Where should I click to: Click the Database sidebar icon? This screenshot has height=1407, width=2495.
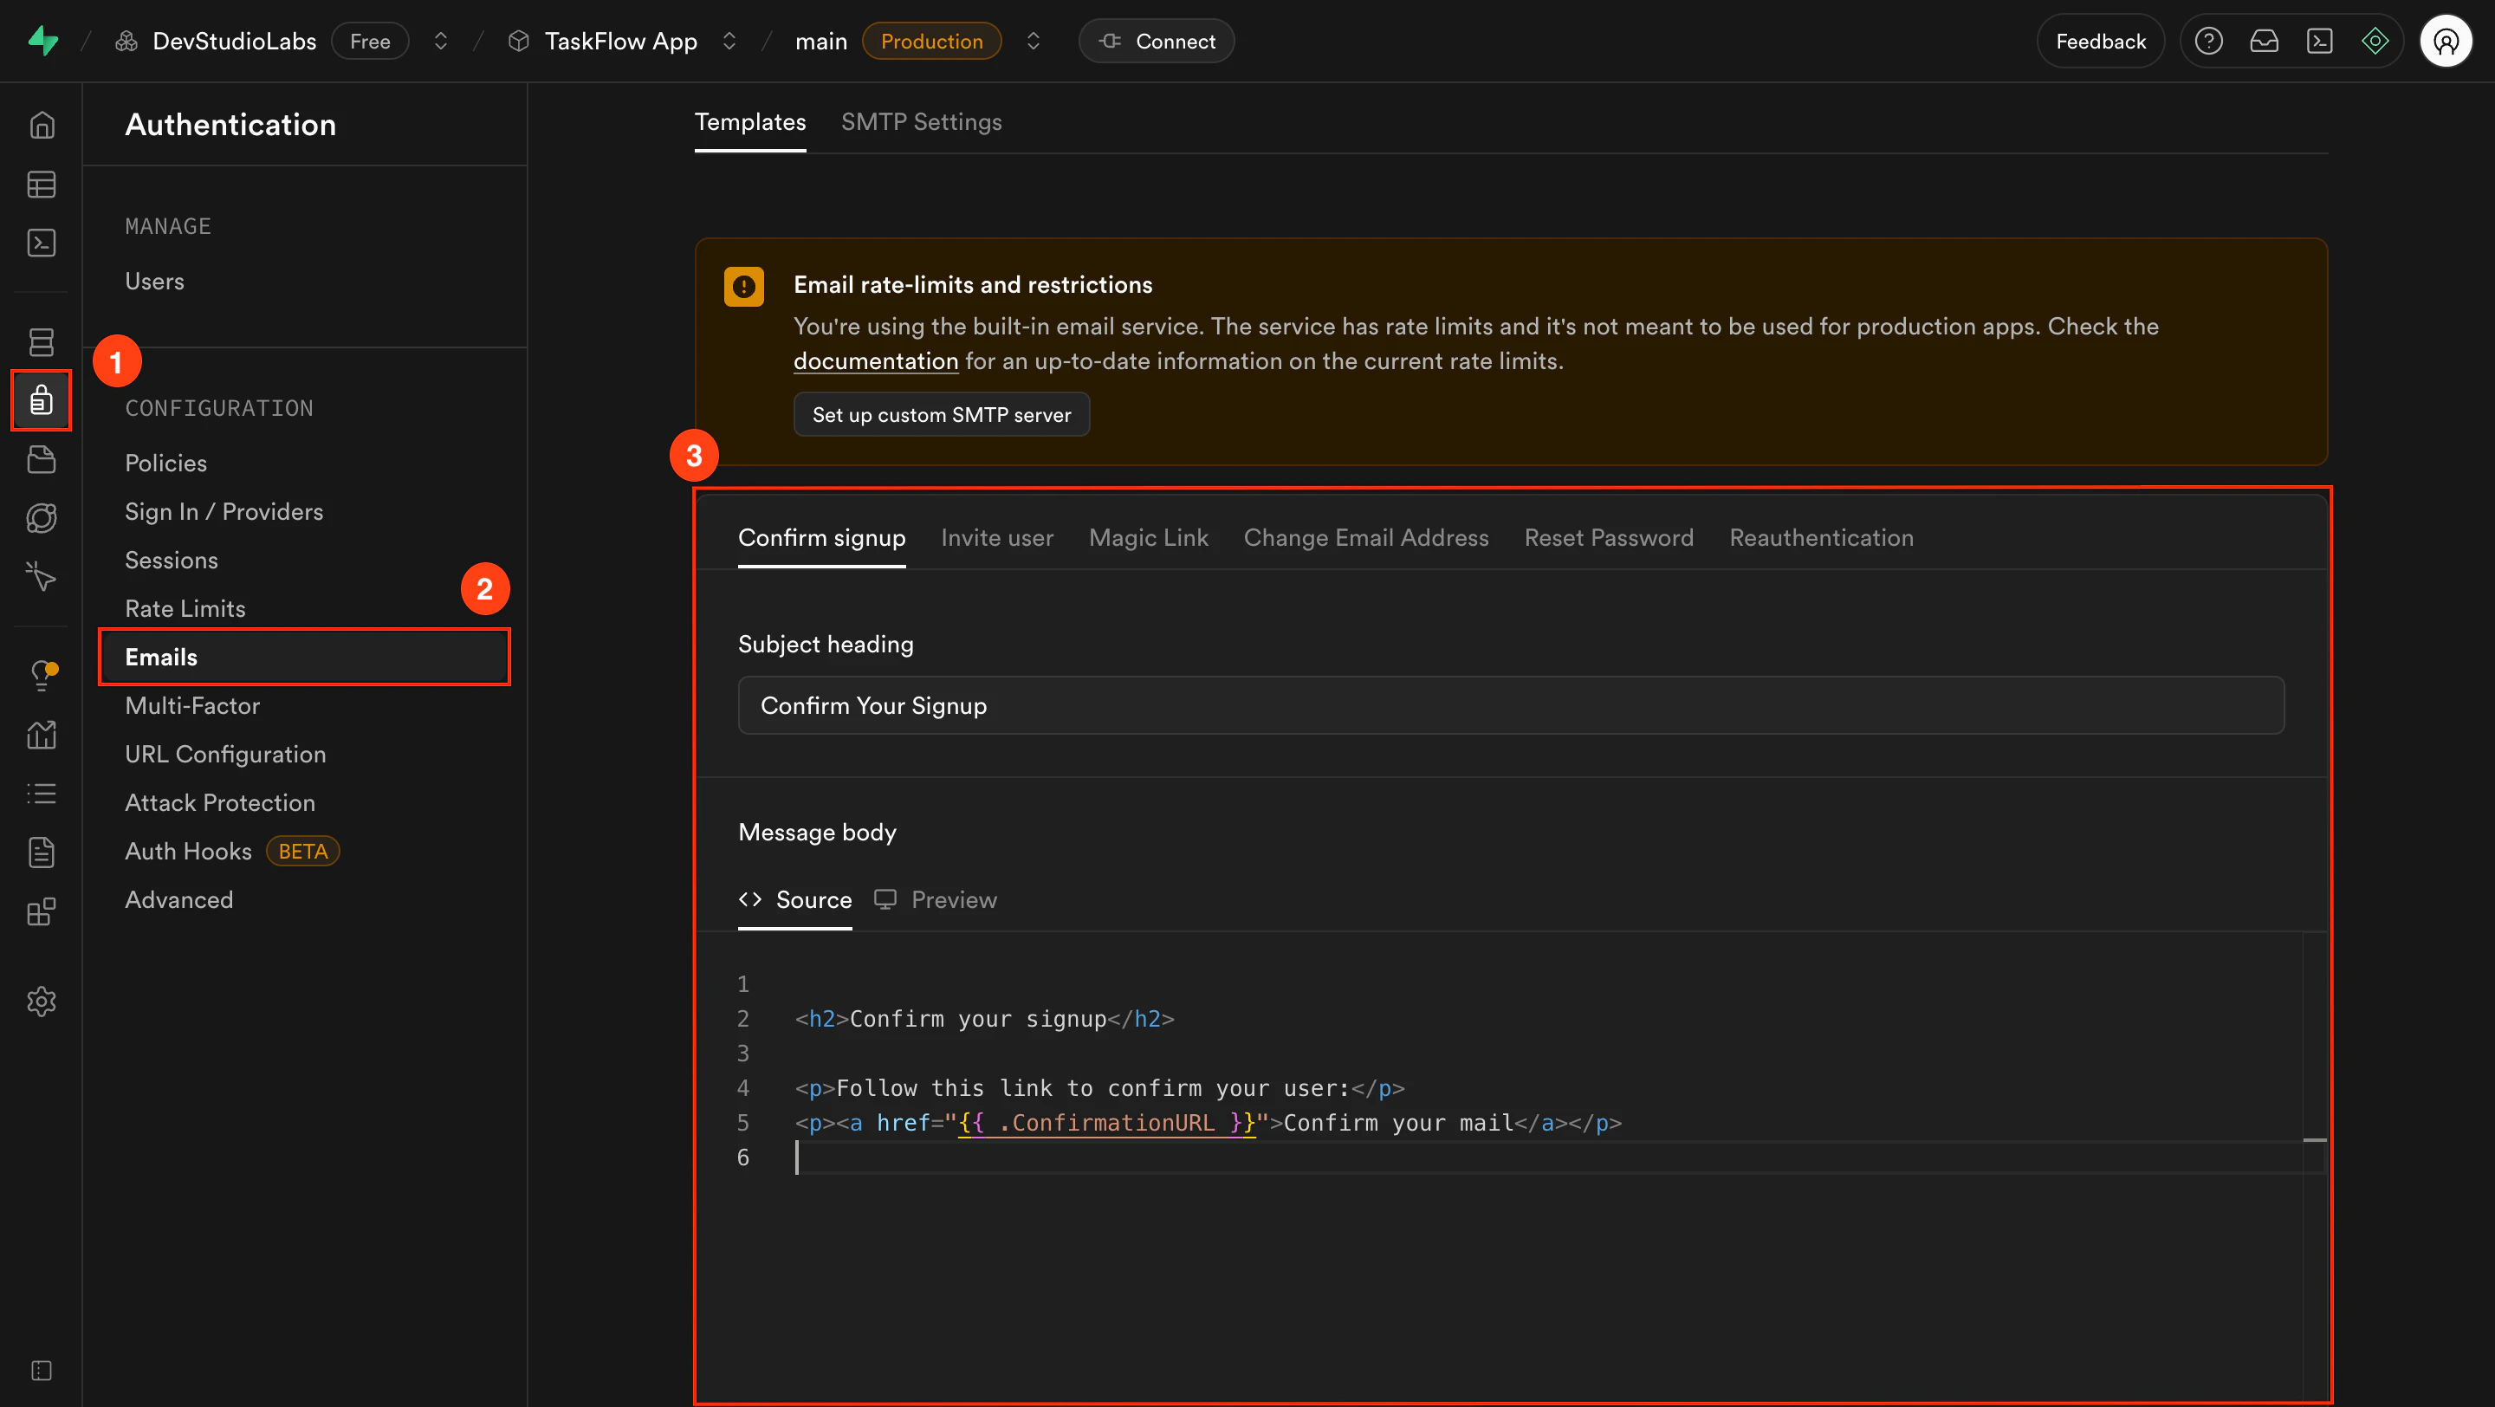(42, 340)
